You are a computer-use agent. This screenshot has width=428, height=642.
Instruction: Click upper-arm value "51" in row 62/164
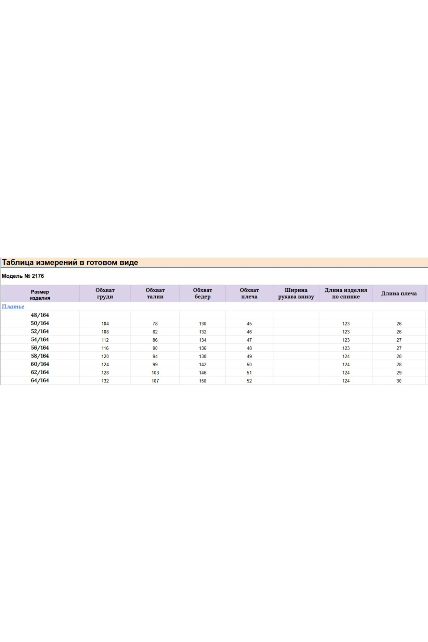pos(249,373)
